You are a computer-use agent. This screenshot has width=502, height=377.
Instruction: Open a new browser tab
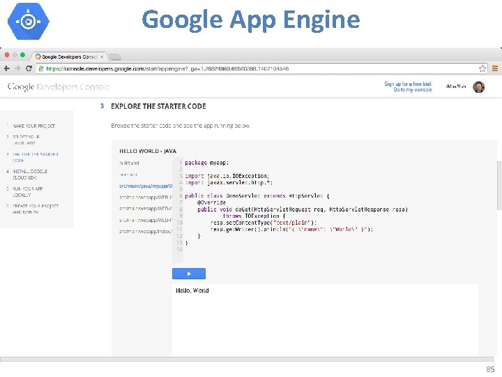coord(115,57)
